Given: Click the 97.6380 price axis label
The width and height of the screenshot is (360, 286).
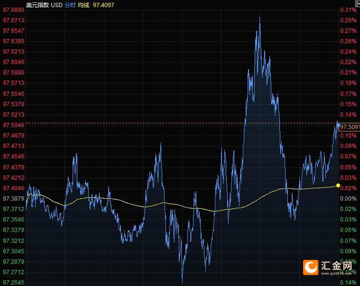Looking at the screenshot, I should click(14, 41).
